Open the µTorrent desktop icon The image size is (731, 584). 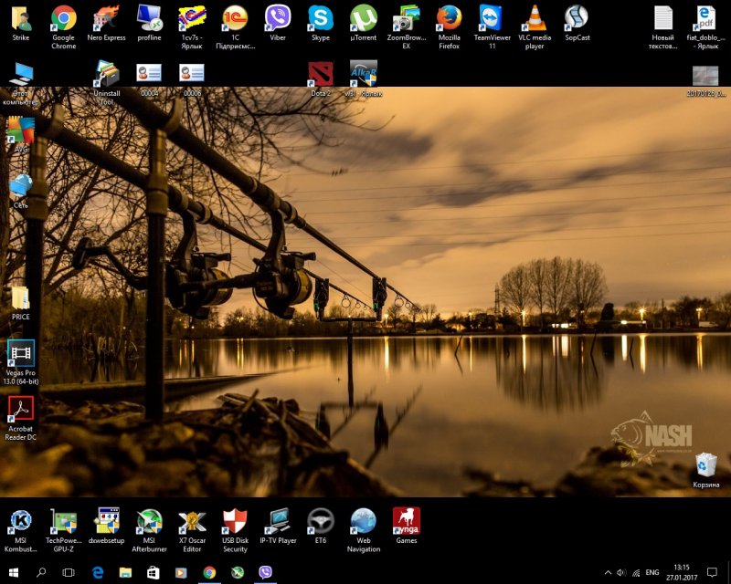click(364, 18)
